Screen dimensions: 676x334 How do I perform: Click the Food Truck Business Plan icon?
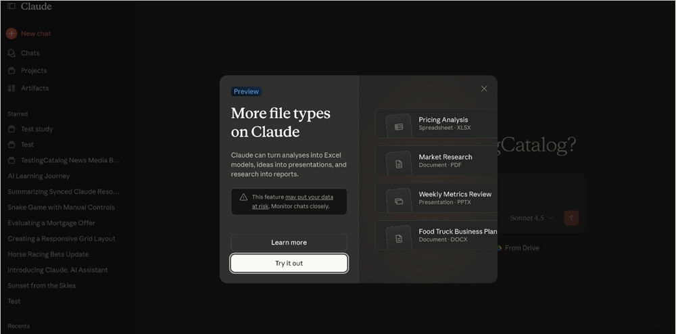coord(399,238)
